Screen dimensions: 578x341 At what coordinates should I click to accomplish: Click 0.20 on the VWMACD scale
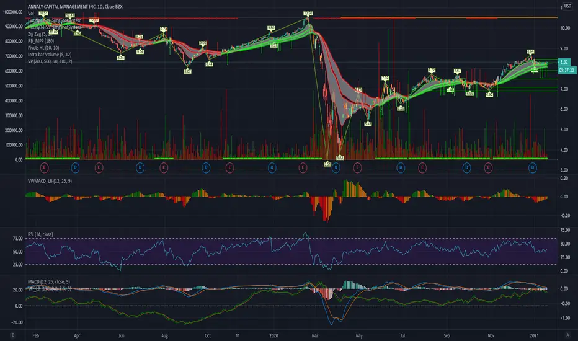point(564,178)
